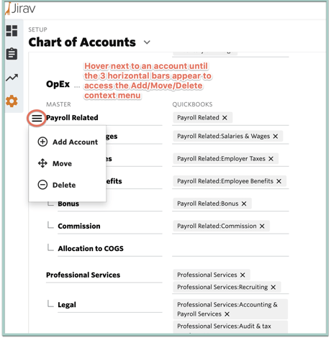This screenshot has width=331, height=338.
Task: Click the Jirav logo
Action: [20, 9]
